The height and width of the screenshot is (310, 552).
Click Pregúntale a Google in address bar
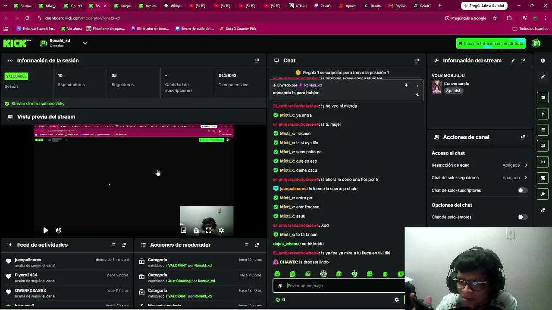click(465, 18)
